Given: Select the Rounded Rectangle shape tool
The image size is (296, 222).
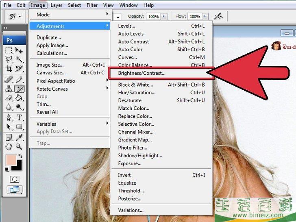Looking at the screenshot, I should 19,126.
